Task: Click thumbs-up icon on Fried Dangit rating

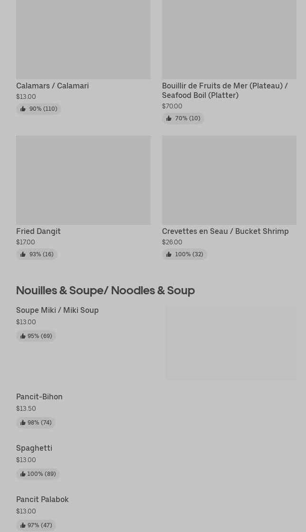Action: 23,254
